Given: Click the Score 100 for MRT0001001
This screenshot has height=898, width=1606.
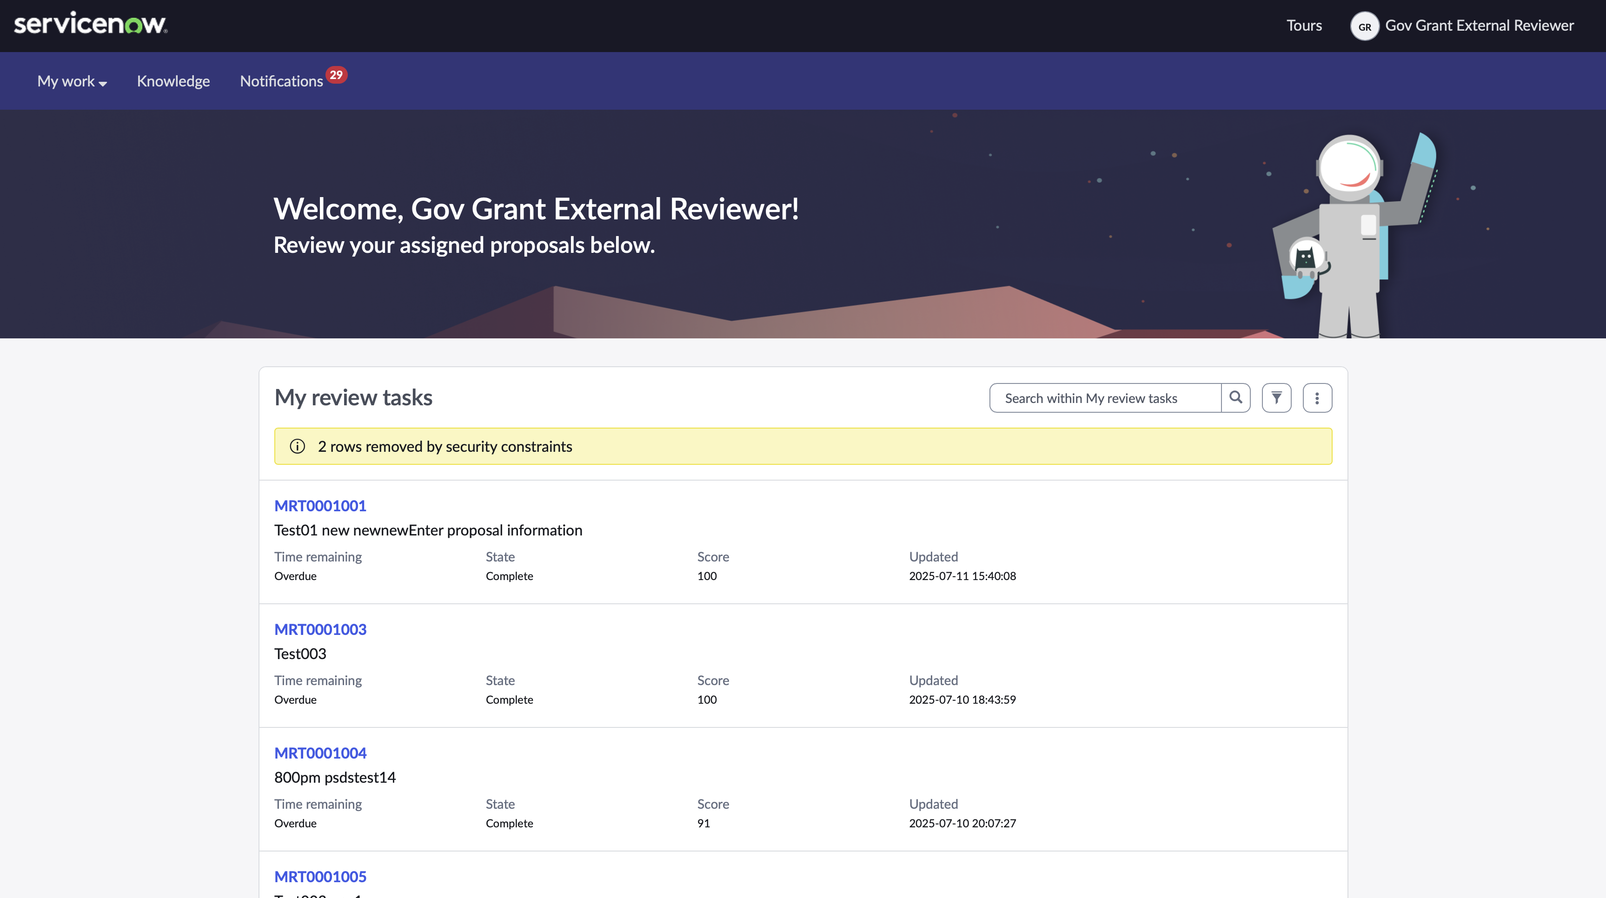Looking at the screenshot, I should (707, 576).
